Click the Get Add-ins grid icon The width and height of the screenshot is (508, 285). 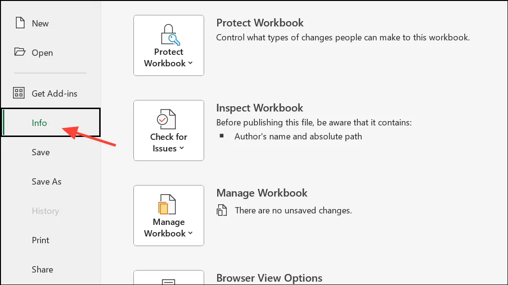click(x=18, y=93)
